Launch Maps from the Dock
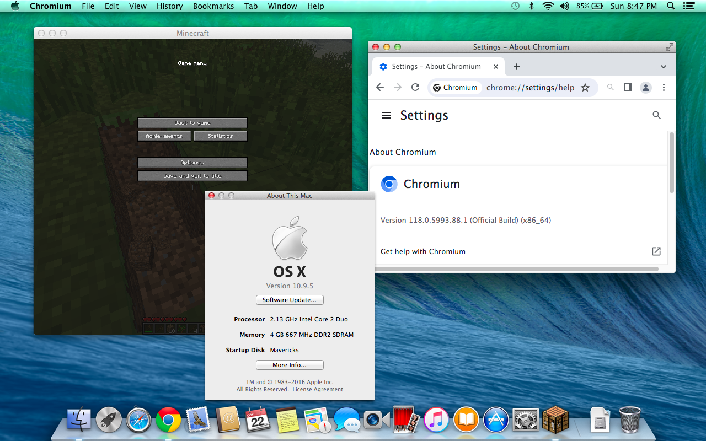Viewport: 706px width, 441px height. point(317,420)
